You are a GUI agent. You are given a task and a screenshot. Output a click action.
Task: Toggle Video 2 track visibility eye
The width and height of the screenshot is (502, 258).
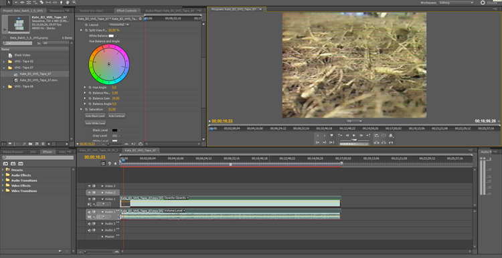tap(89, 192)
